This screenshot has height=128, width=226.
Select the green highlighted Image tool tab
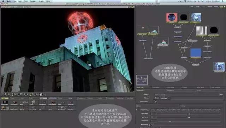[x=5, y=98]
